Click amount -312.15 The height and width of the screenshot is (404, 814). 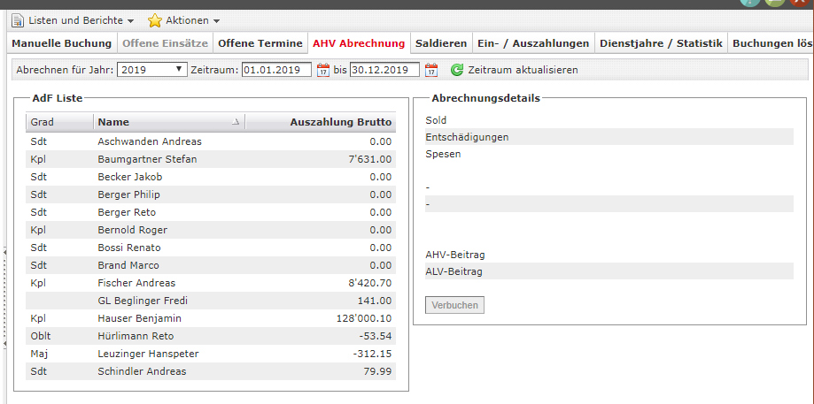[x=372, y=354]
